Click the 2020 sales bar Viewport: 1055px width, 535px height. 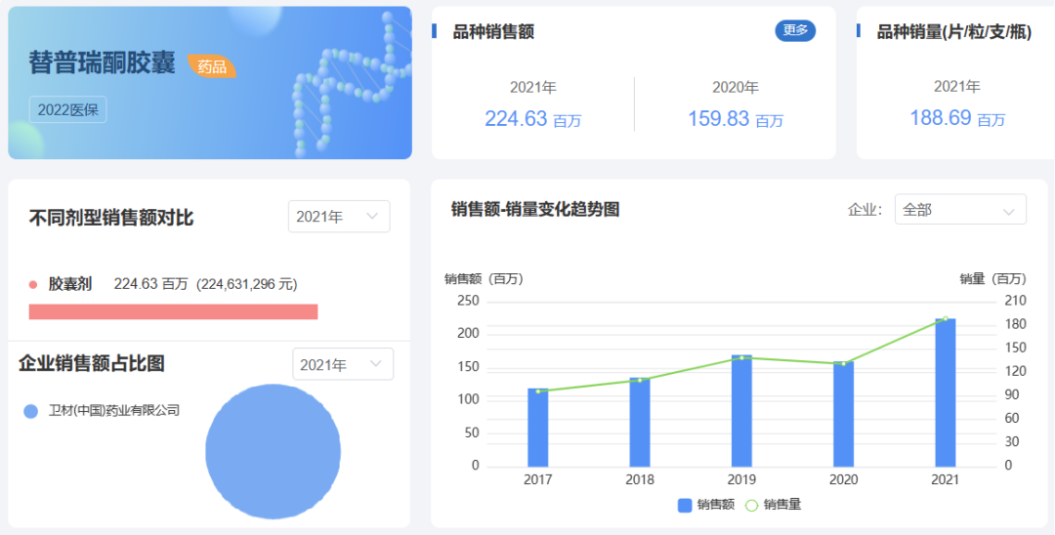click(843, 414)
